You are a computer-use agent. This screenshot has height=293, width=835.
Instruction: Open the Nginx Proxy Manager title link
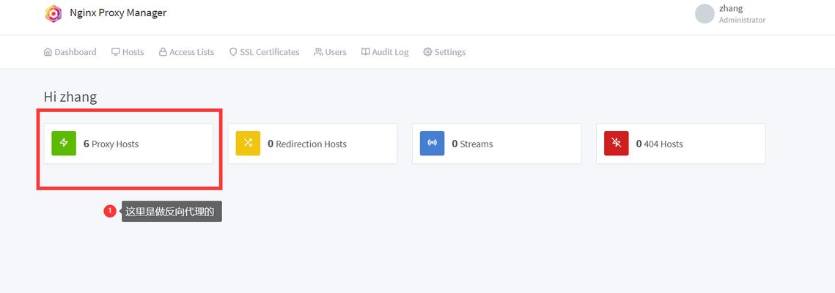point(118,12)
